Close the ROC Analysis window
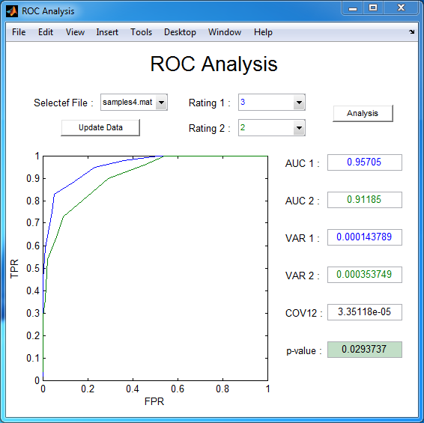Image resolution: width=424 pixels, height=423 pixels. click(x=401, y=8)
